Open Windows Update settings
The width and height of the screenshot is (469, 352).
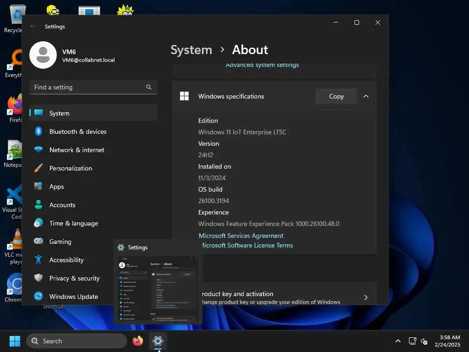coord(72,297)
